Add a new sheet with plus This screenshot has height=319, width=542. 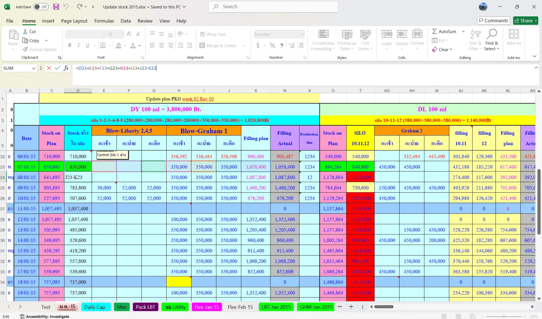350,307
